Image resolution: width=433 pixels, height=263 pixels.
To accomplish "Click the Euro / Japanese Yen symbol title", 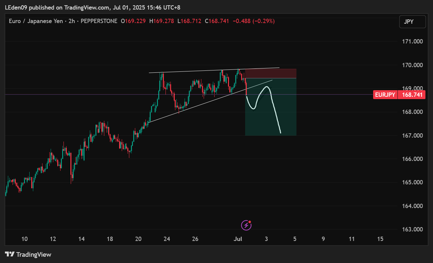I will 36,21.
